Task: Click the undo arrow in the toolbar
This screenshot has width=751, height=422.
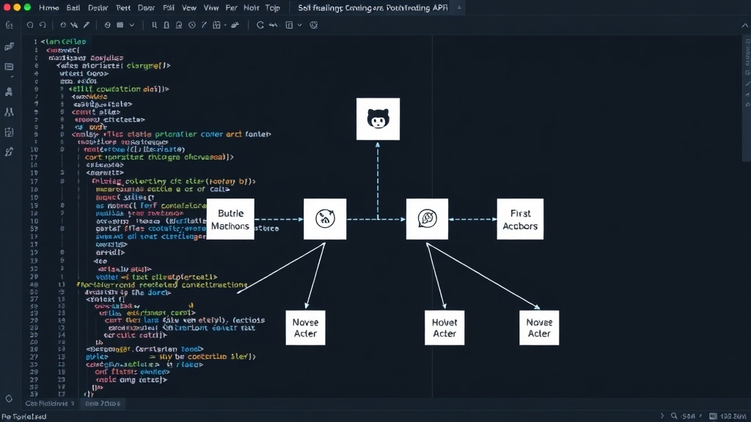Action: point(43,25)
